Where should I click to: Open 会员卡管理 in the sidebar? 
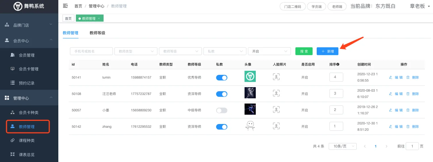pyautogui.click(x=29, y=69)
